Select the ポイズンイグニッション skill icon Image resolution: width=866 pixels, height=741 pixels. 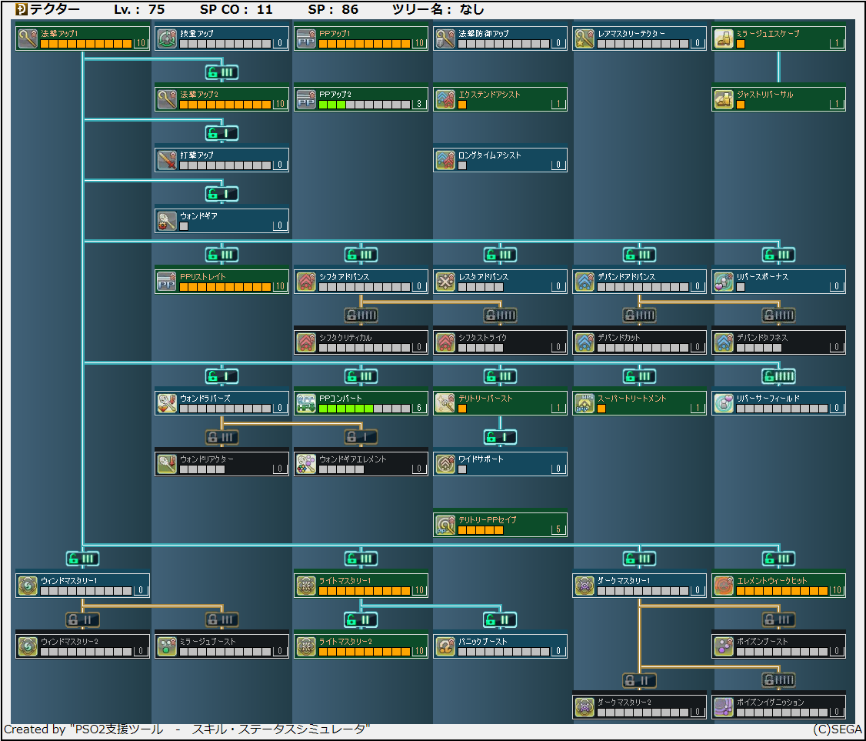click(x=724, y=707)
